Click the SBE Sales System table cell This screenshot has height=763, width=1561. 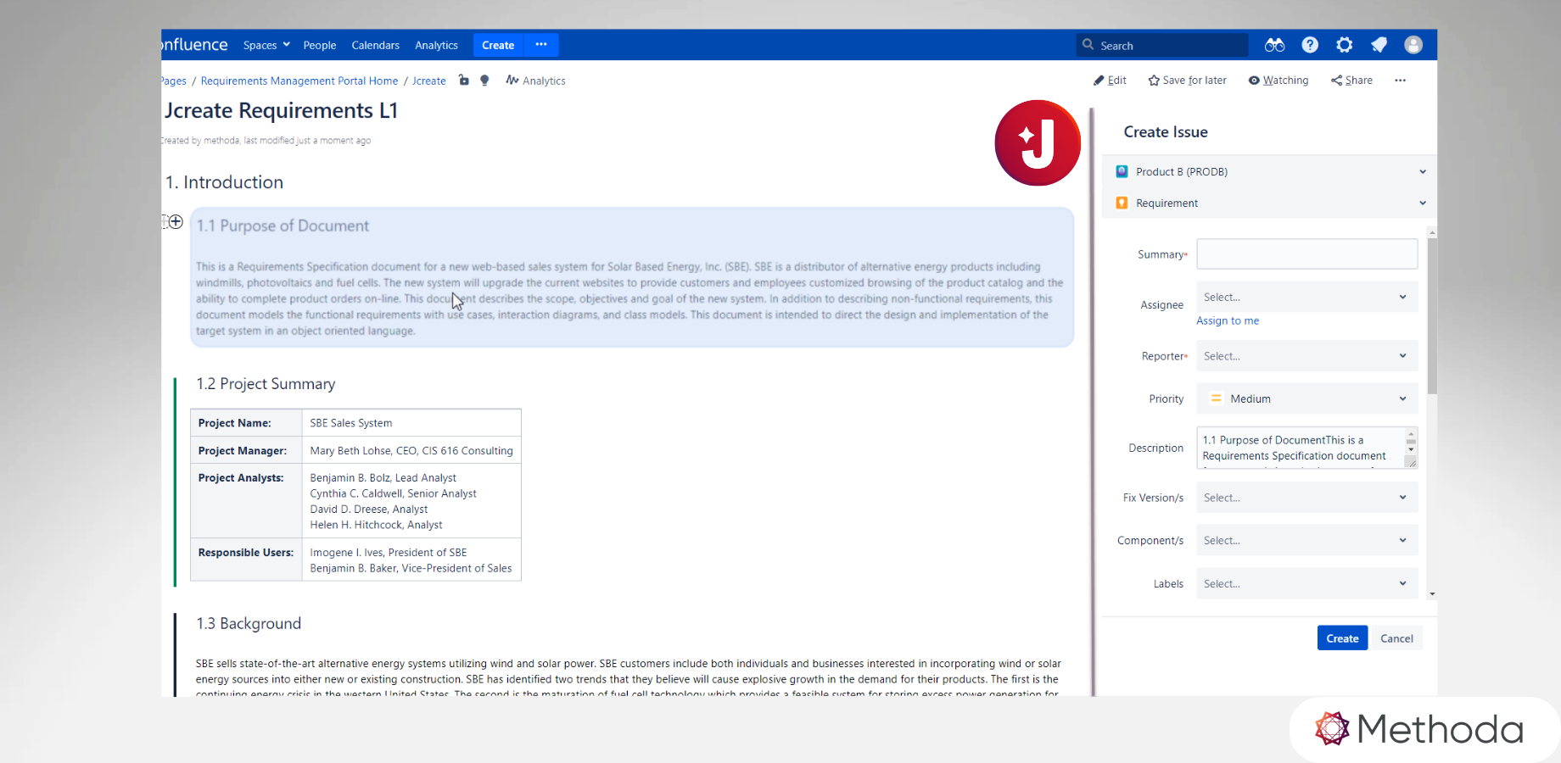coord(411,423)
